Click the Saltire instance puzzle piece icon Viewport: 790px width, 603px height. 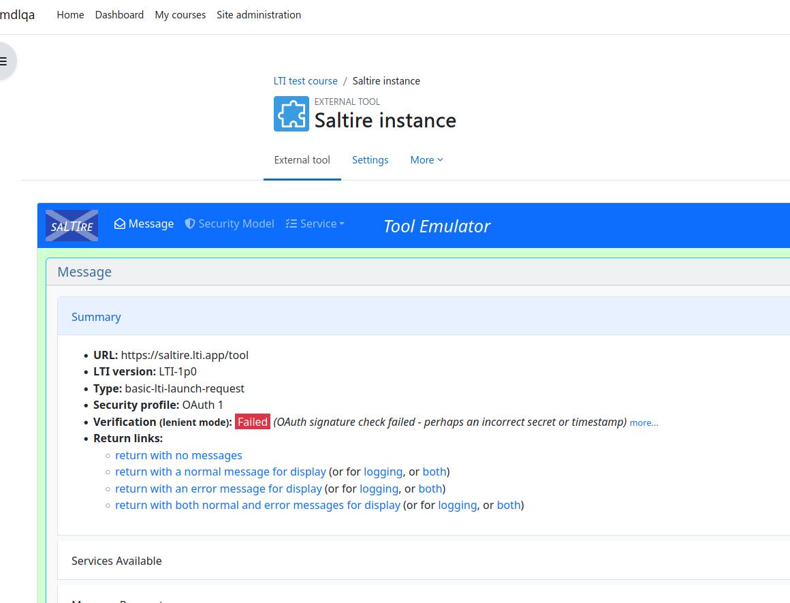point(291,114)
